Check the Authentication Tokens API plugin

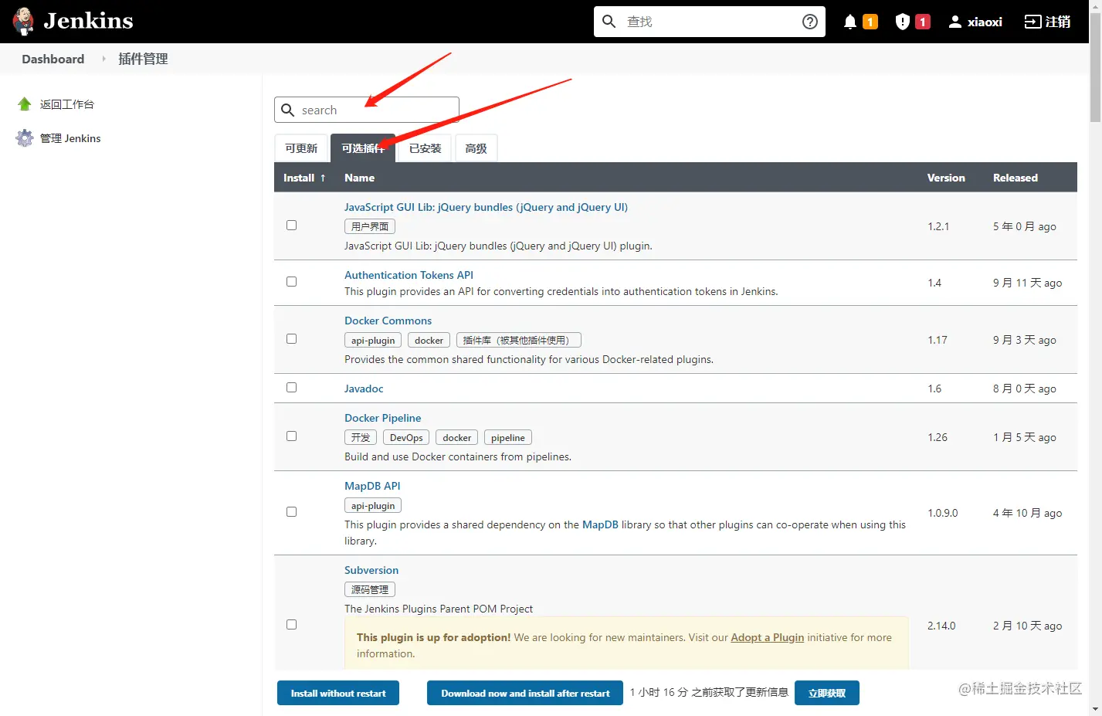(x=291, y=282)
